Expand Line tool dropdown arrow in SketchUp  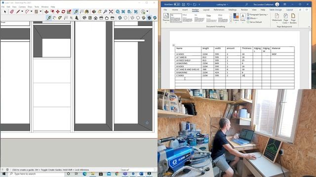click(22, 12)
